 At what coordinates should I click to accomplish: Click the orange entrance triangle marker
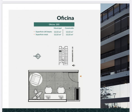click(80, 76)
